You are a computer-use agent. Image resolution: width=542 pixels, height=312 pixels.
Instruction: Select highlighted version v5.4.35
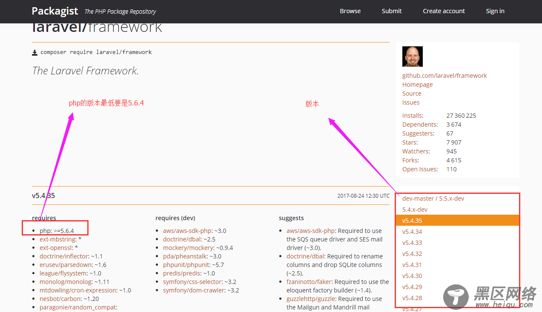[x=458, y=221]
